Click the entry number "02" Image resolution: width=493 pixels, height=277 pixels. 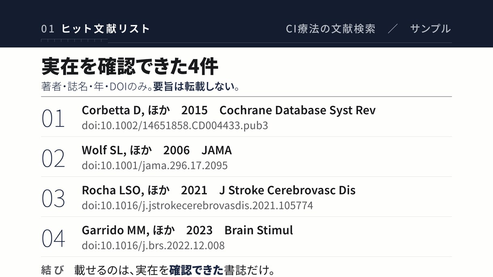pyautogui.click(x=53, y=159)
